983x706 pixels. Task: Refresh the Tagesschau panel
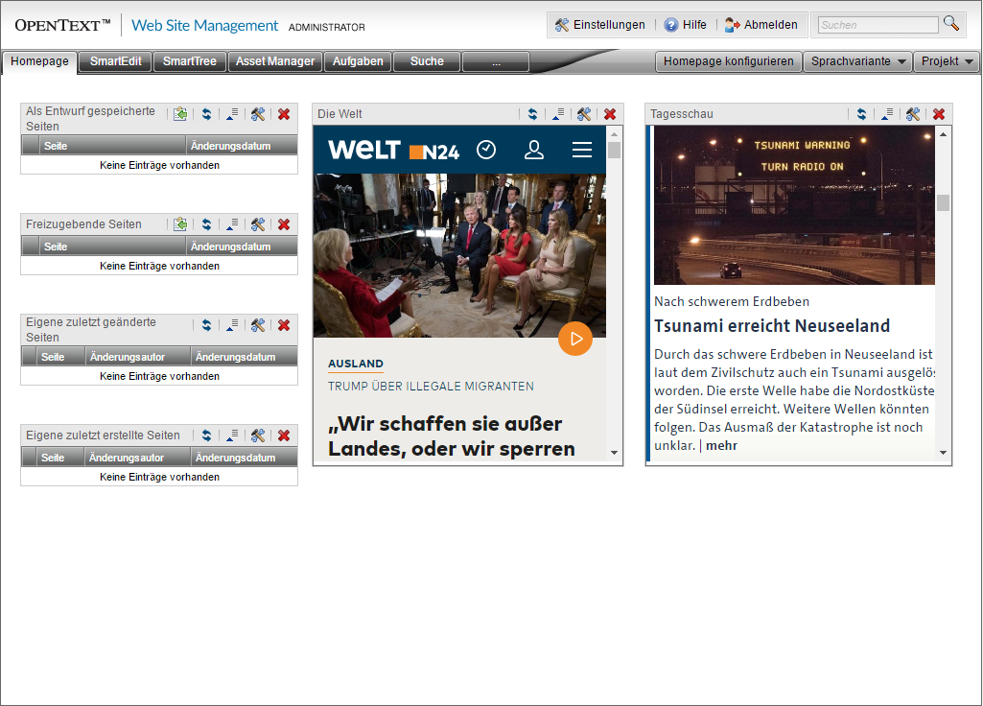click(x=861, y=114)
